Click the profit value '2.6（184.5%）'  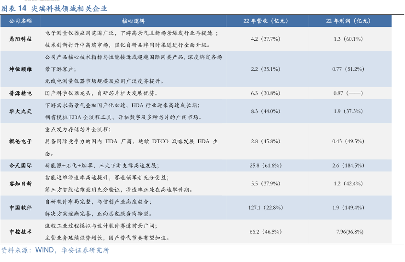(348, 165)
